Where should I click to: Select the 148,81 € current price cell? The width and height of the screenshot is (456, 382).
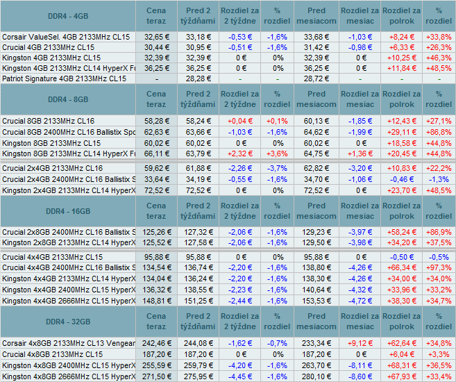pos(156,301)
